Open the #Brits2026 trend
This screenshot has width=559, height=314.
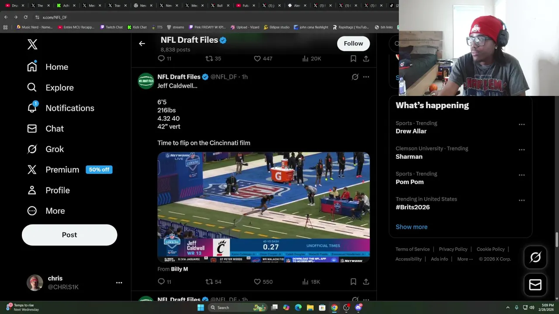pyautogui.click(x=413, y=207)
